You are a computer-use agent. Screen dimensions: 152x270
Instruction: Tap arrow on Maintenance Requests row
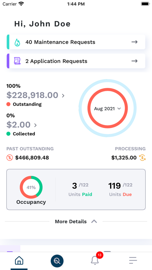point(135,42)
